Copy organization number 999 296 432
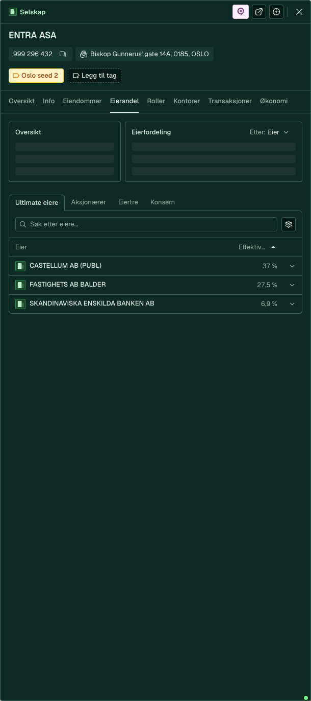 (63, 54)
